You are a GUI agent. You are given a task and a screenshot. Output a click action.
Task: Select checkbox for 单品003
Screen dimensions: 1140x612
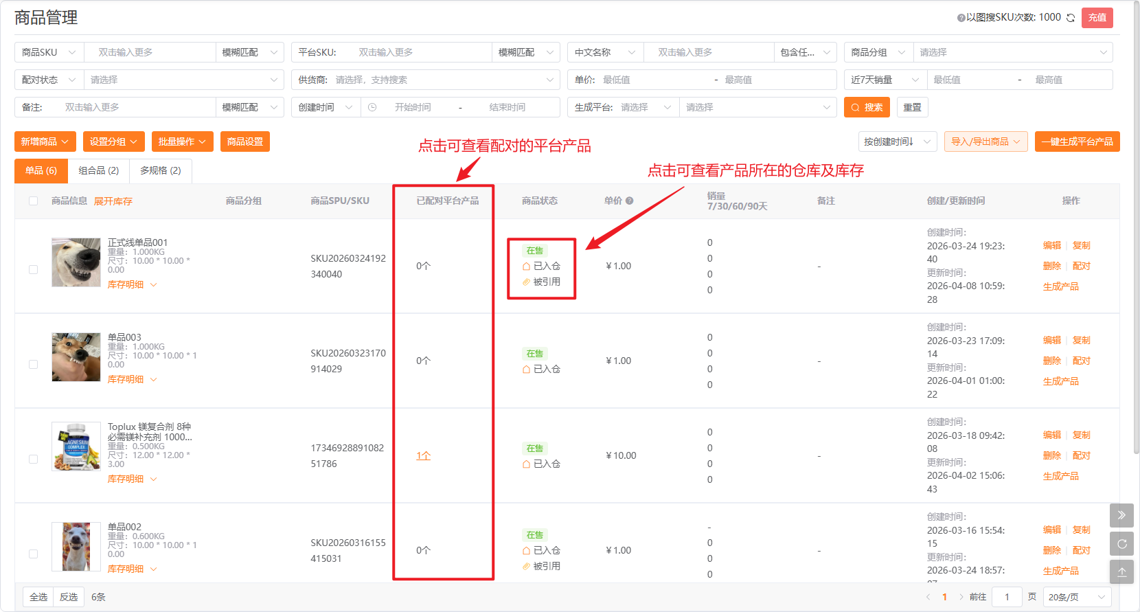(x=33, y=364)
